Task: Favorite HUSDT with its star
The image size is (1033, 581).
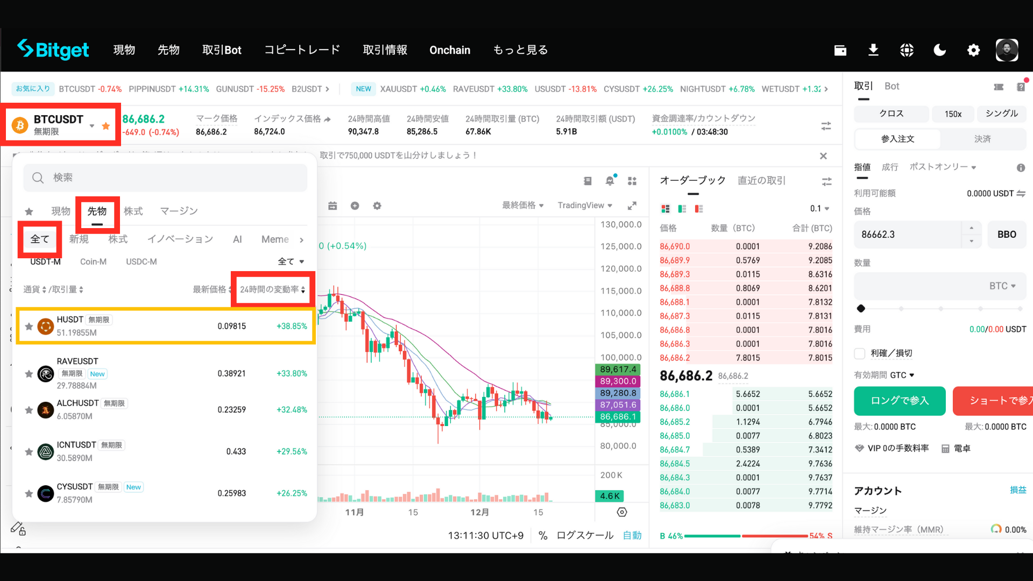Action: coord(29,326)
